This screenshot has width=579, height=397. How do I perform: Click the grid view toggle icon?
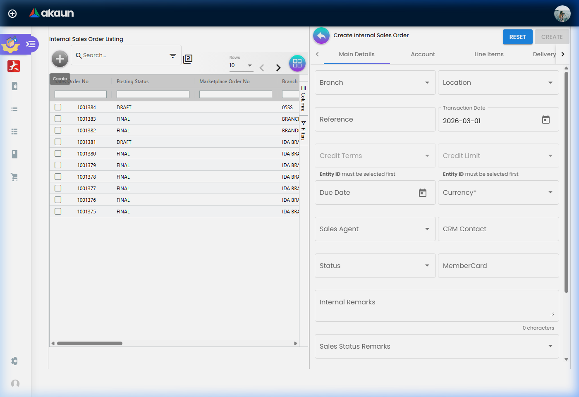click(x=297, y=63)
